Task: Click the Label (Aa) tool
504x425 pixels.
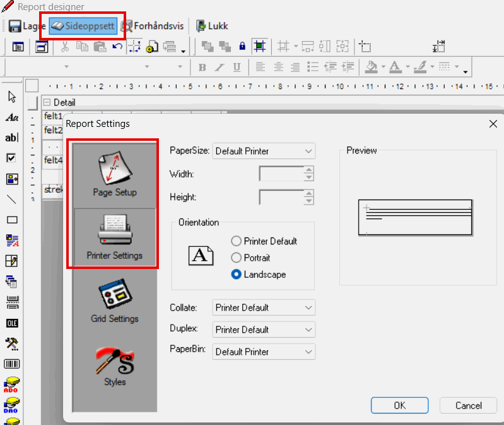Action: click(x=12, y=117)
